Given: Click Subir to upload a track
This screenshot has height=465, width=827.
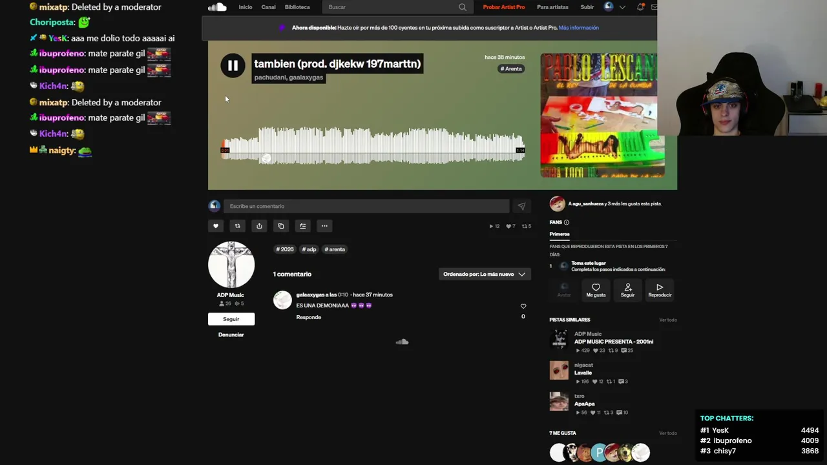Looking at the screenshot, I should [587, 7].
